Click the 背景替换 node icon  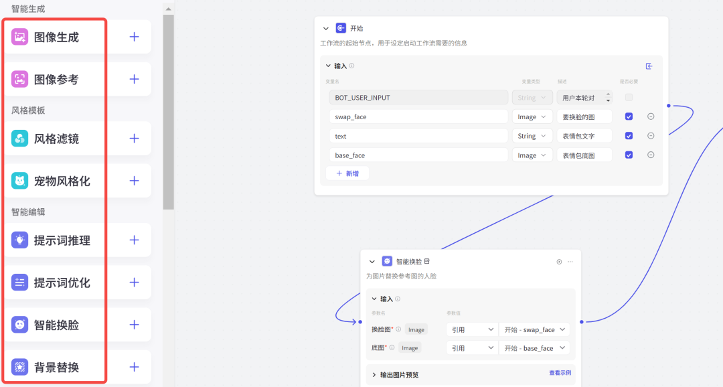19,367
